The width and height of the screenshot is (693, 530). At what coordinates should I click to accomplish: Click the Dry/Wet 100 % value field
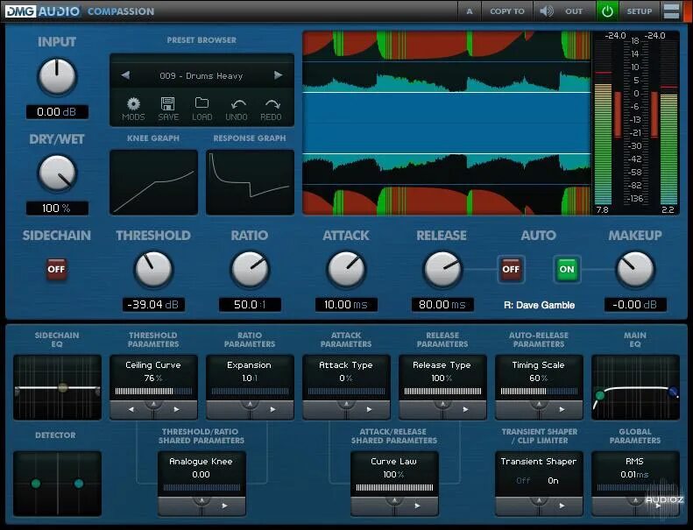tap(57, 208)
